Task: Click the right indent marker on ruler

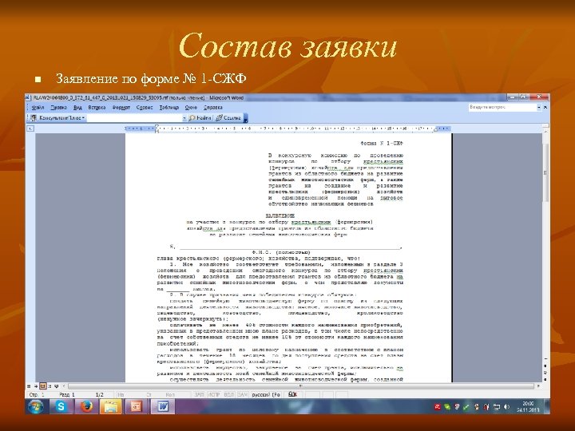Action: (435, 129)
